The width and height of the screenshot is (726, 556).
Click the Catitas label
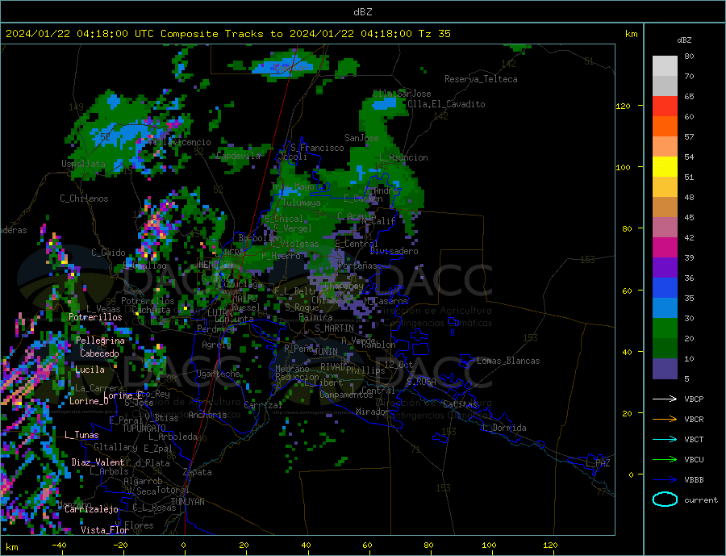point(461,404)
